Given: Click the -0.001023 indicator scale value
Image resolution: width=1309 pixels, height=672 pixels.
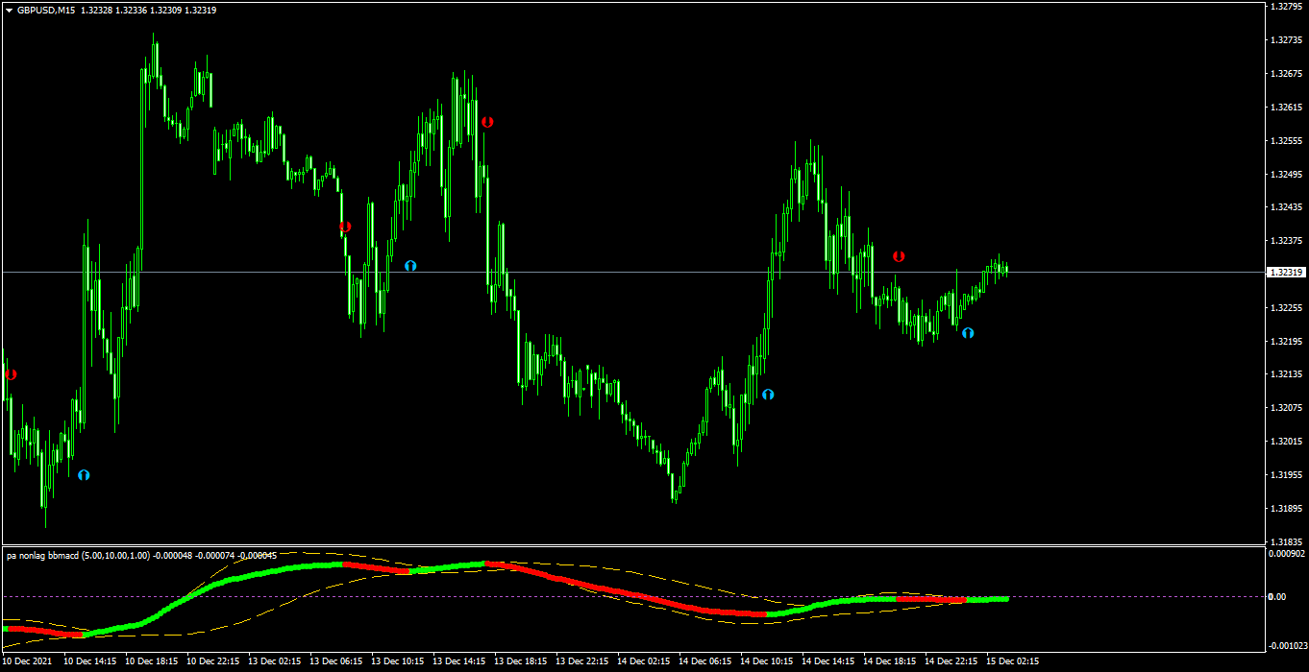Looking at the screenshot, I should [x=1287, y=645].
